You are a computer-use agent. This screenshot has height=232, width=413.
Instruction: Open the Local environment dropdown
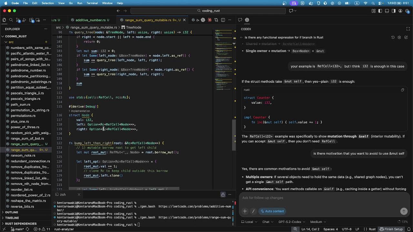(x=249, y=222)
